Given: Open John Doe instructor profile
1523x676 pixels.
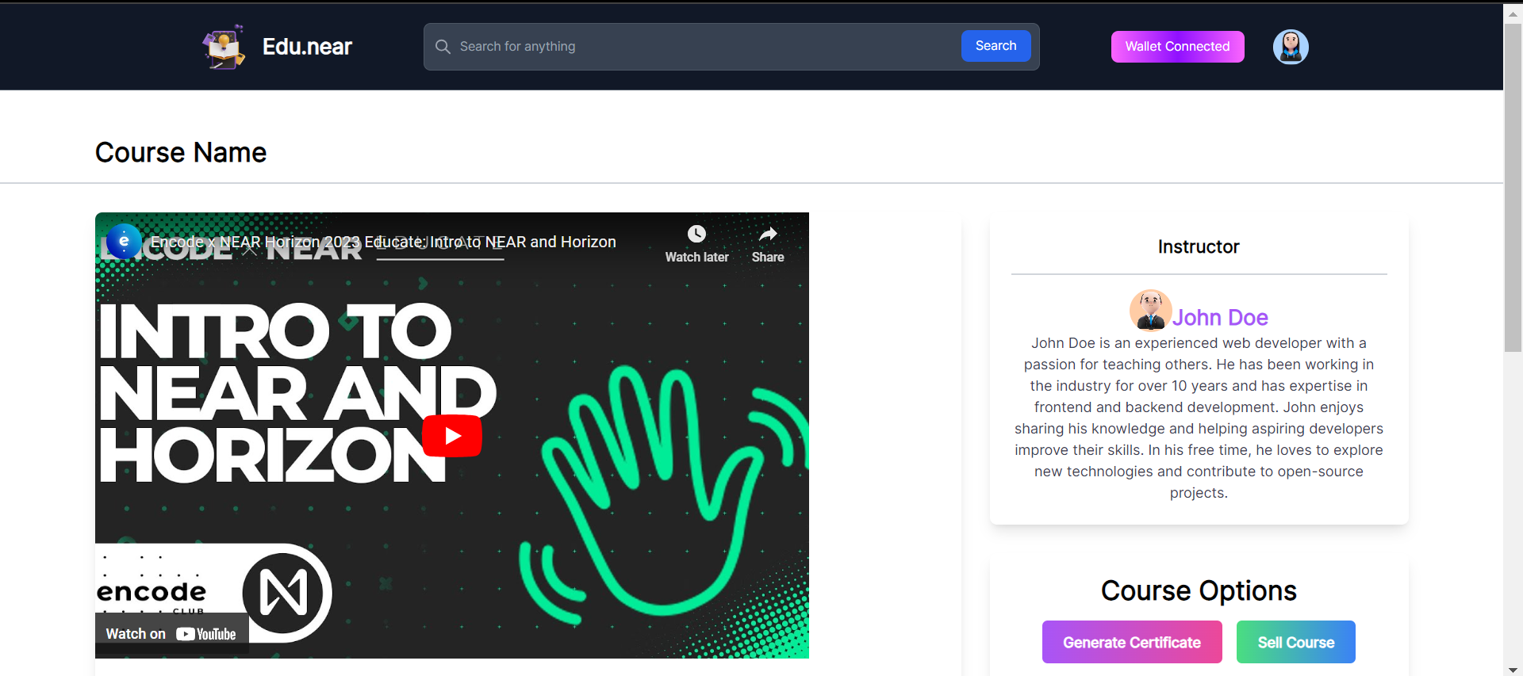Looking at the screenshot, I should coord(1220,317).
